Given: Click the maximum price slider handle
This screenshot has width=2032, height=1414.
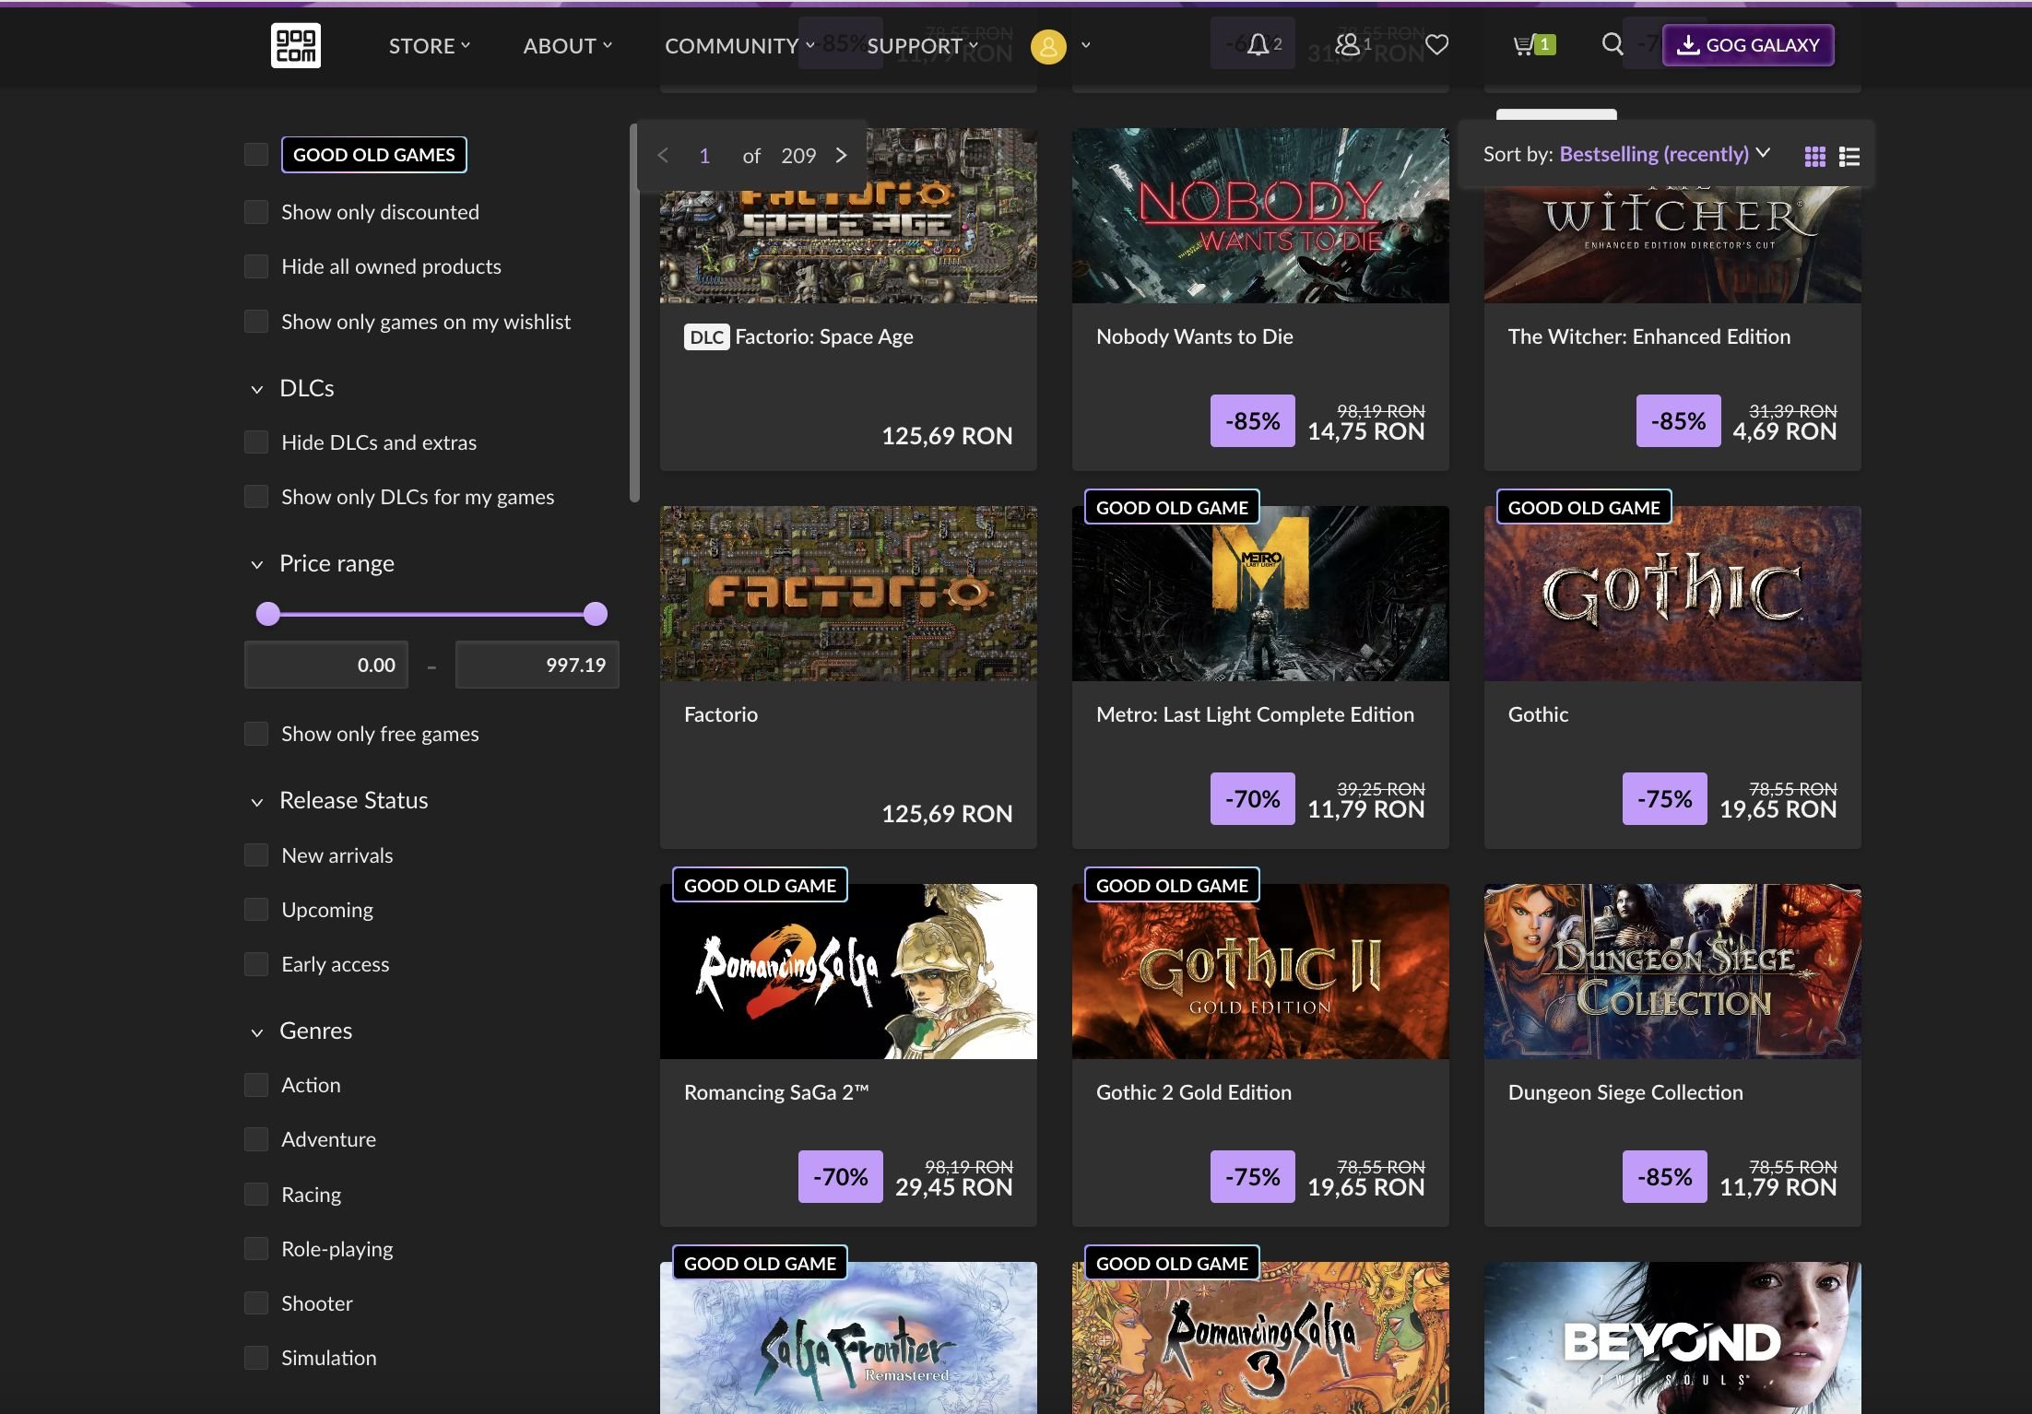Looking at the screenshot, I should (596, 614).
